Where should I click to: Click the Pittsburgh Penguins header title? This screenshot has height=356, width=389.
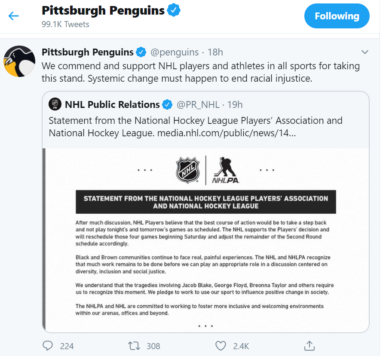click(103, 11)
